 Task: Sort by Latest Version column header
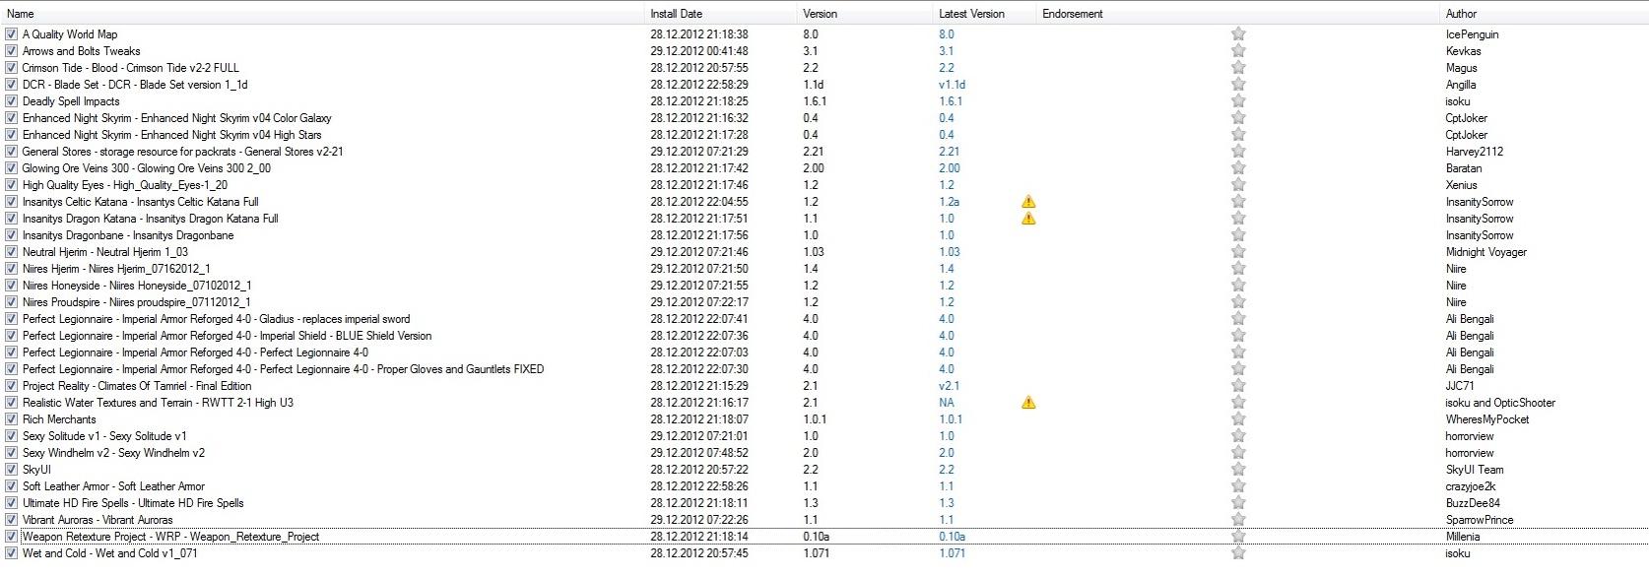[x=971, y=14]
